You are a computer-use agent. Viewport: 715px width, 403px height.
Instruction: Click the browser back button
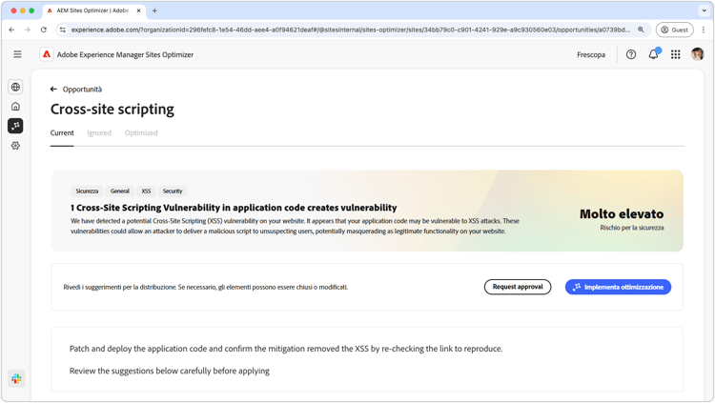click(11, 30)
